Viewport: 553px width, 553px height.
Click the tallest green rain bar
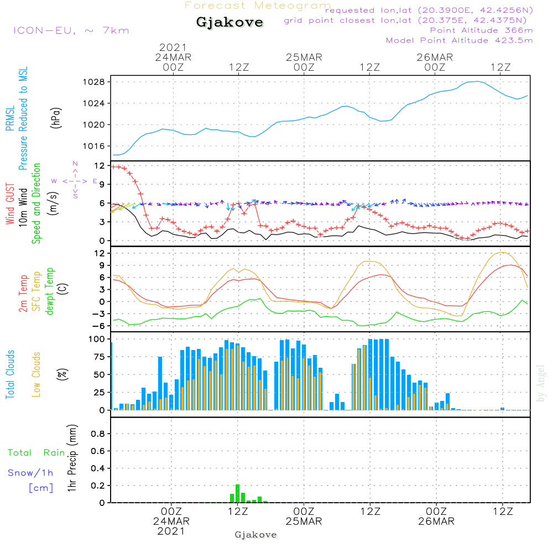pyautogui.click(x=237, y=493)
